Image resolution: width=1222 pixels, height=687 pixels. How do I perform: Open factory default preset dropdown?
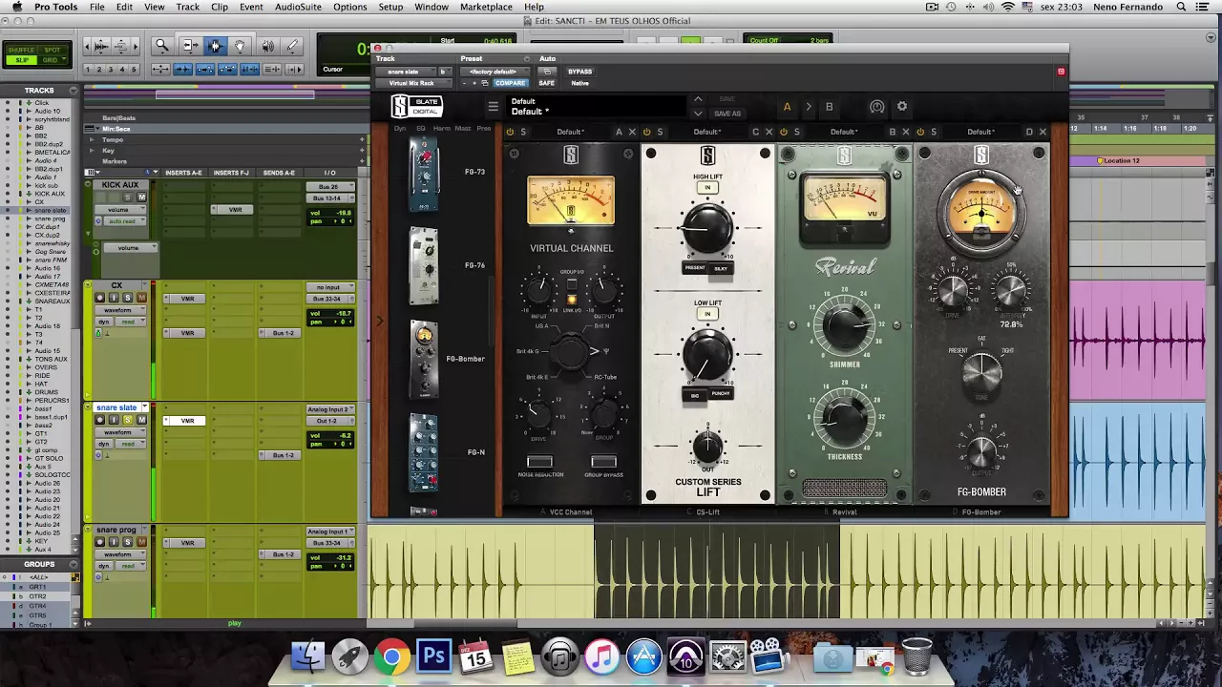click(x=495, y=72)
